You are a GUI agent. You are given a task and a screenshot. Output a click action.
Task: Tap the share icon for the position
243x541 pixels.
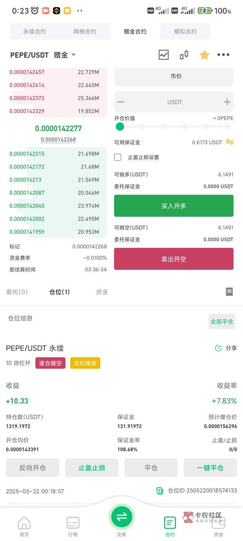(218, 348)
